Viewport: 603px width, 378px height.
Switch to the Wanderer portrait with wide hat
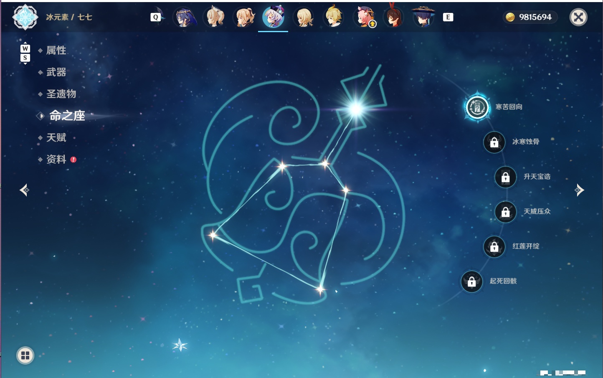click(x=423, y=18)
